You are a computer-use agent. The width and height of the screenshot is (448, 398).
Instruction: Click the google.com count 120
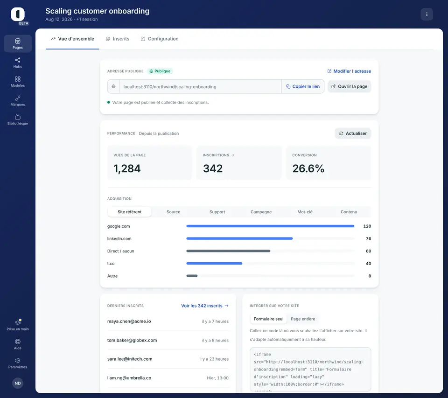367,226
